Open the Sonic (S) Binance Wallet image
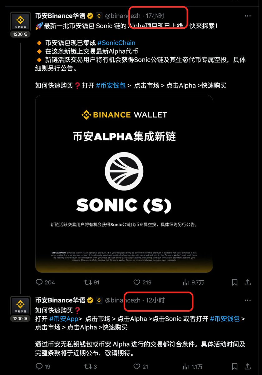The height and width of the screenshot is (375, 262). [x=124, y=184]
